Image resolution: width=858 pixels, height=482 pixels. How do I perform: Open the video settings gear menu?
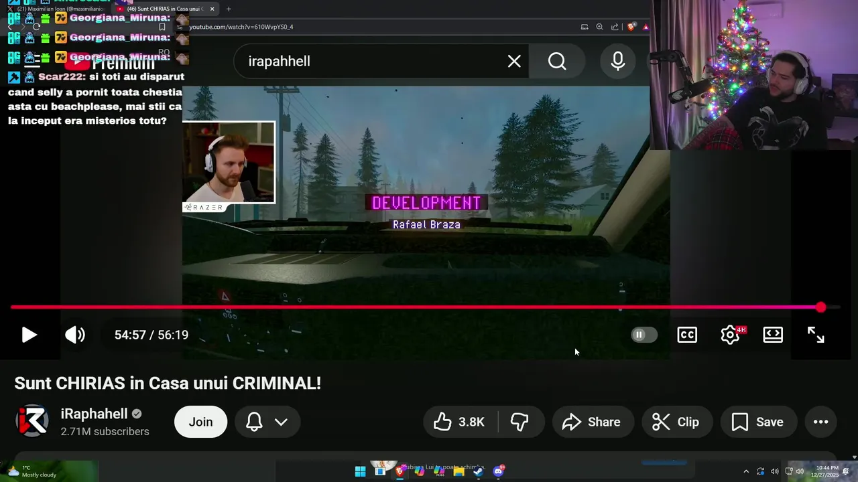730,335
